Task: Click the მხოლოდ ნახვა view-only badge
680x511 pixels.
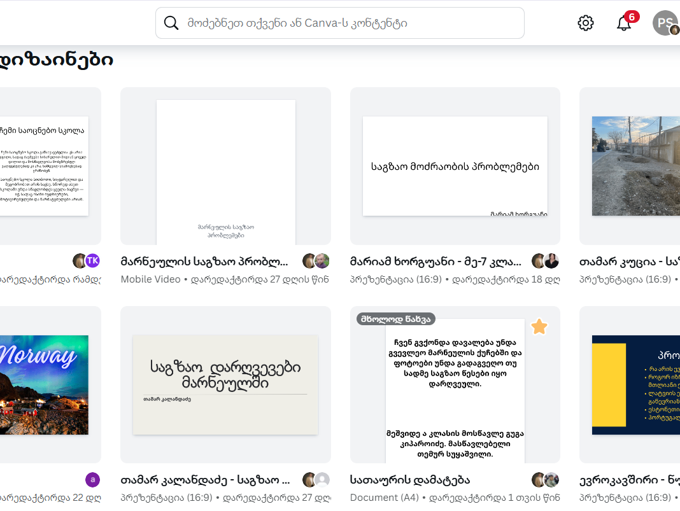Action: [396, 319]
